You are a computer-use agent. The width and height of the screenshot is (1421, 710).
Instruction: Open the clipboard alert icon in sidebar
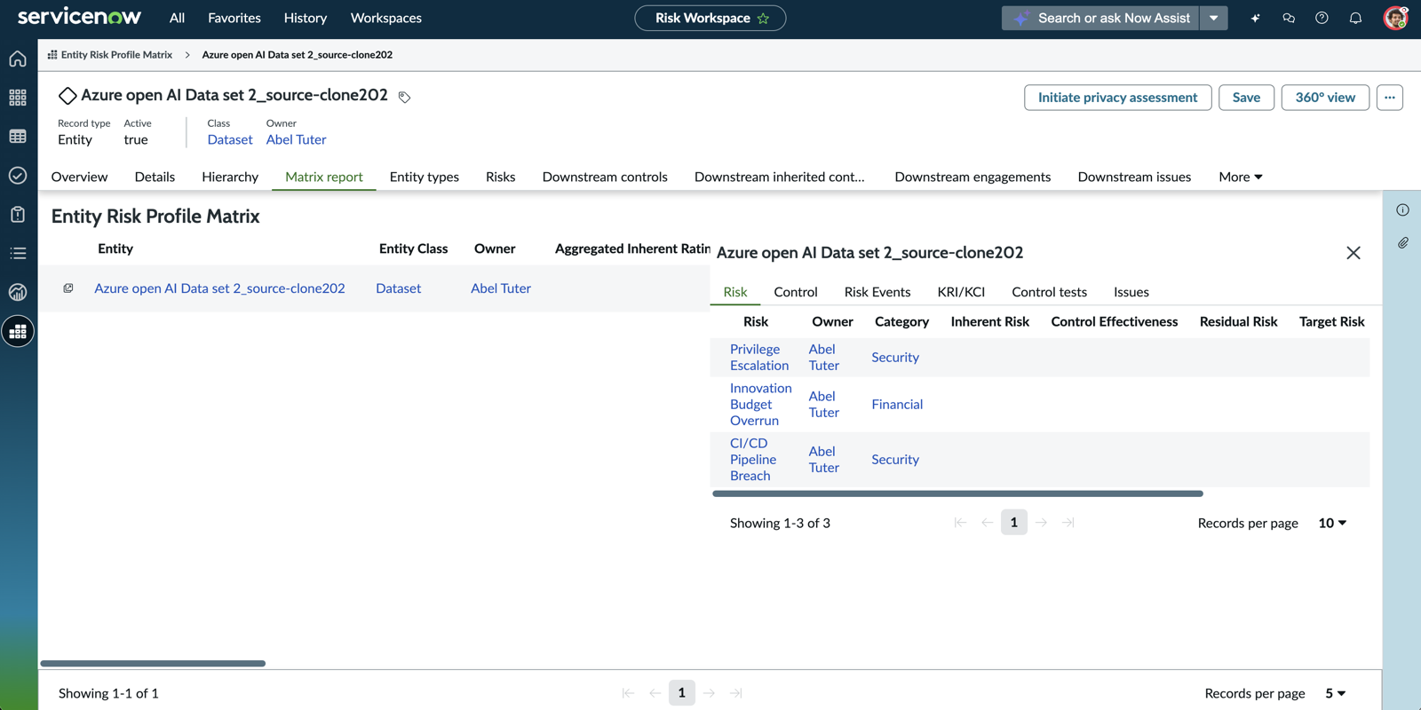click(18, 215)
